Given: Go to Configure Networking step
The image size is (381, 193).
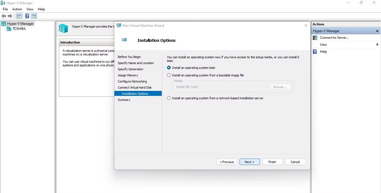Looking at the screenshot, I should (132, 81).
